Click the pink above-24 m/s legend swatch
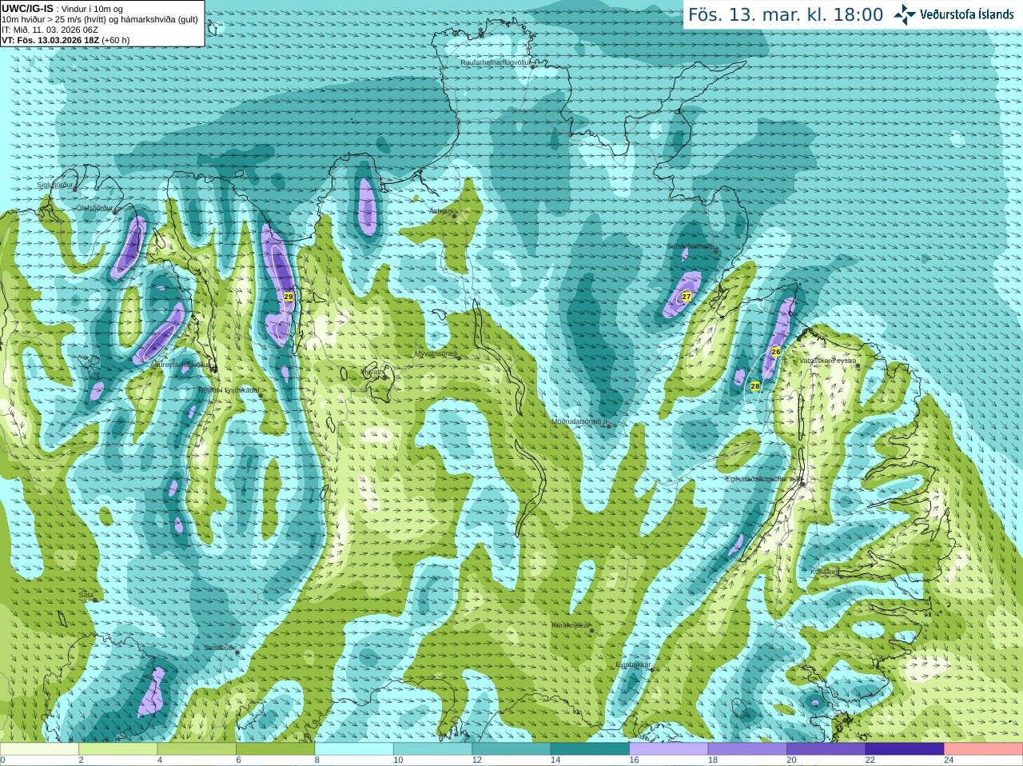 [x=983, y=749]
